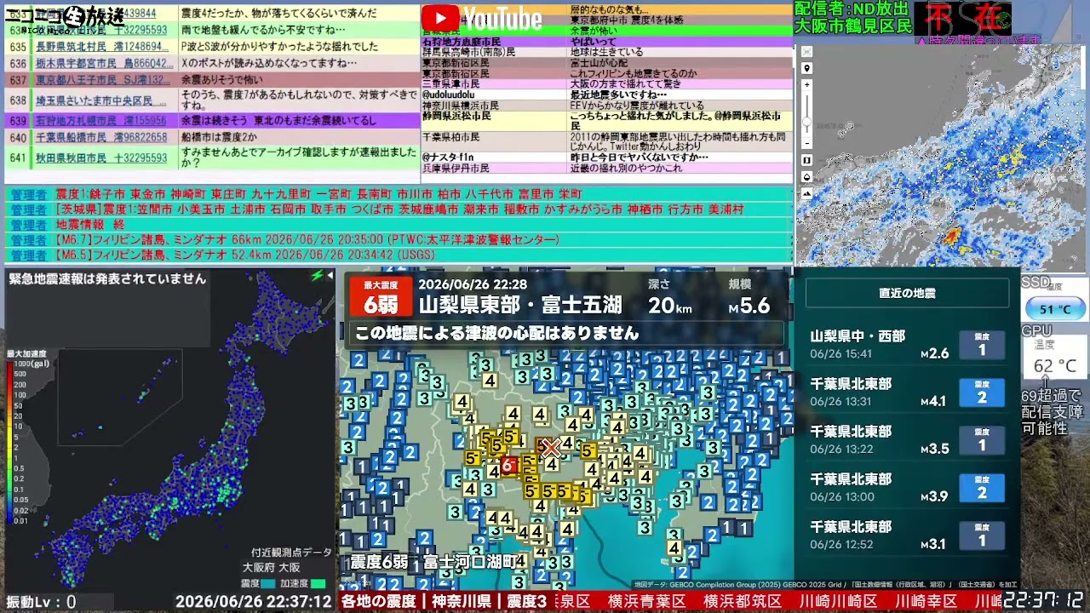This screenshot has width=1090, height=613.
Task: Click the 震度1 badge for the 12:52 quake
Action: pyautogui.click(x=982, y=536)
